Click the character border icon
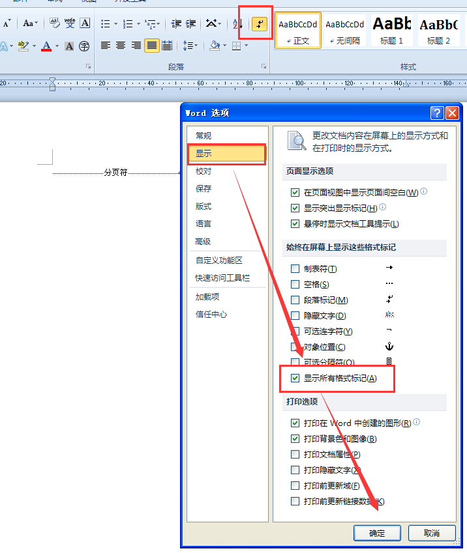This screenshot has width=467, height=553. 85,23
